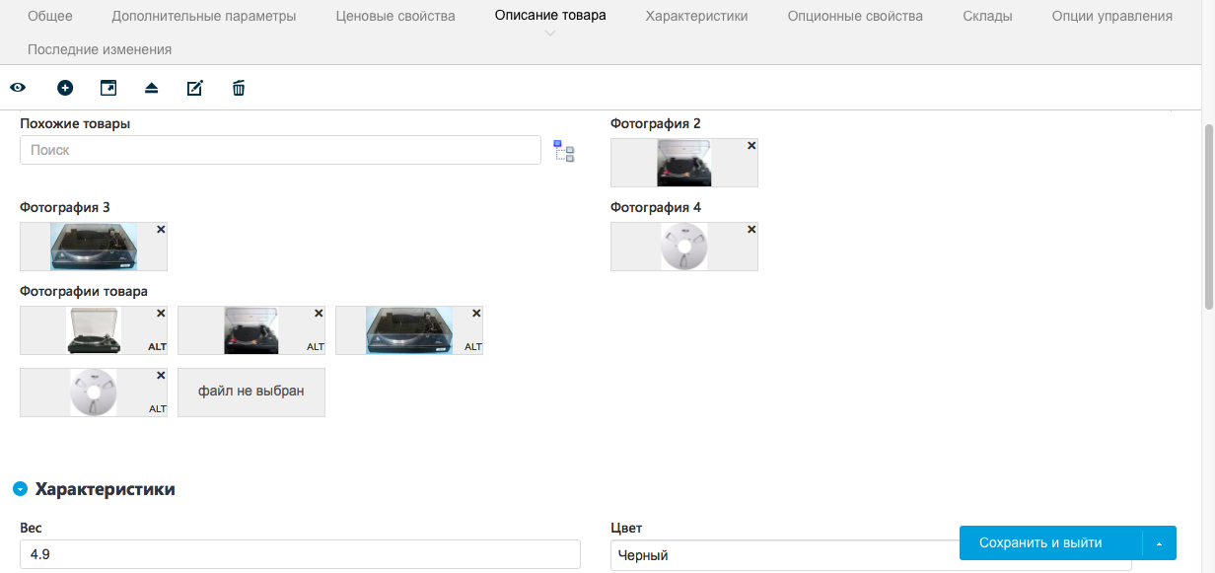Click Фотография 2 turntable thumbnail
1215x573 pixels.
pyautogui.click(x=684, y=163)
